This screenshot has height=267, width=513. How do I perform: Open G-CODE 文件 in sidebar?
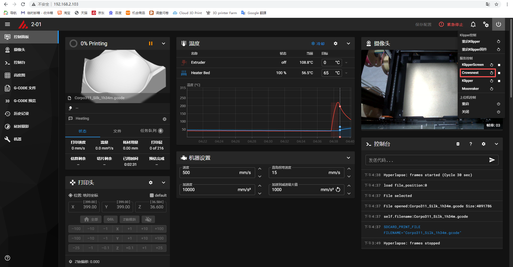[25, 88]
